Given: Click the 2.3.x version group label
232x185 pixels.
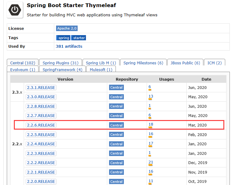Looking at the screenshot, I should pyautogui.click(x=17, y=92).
